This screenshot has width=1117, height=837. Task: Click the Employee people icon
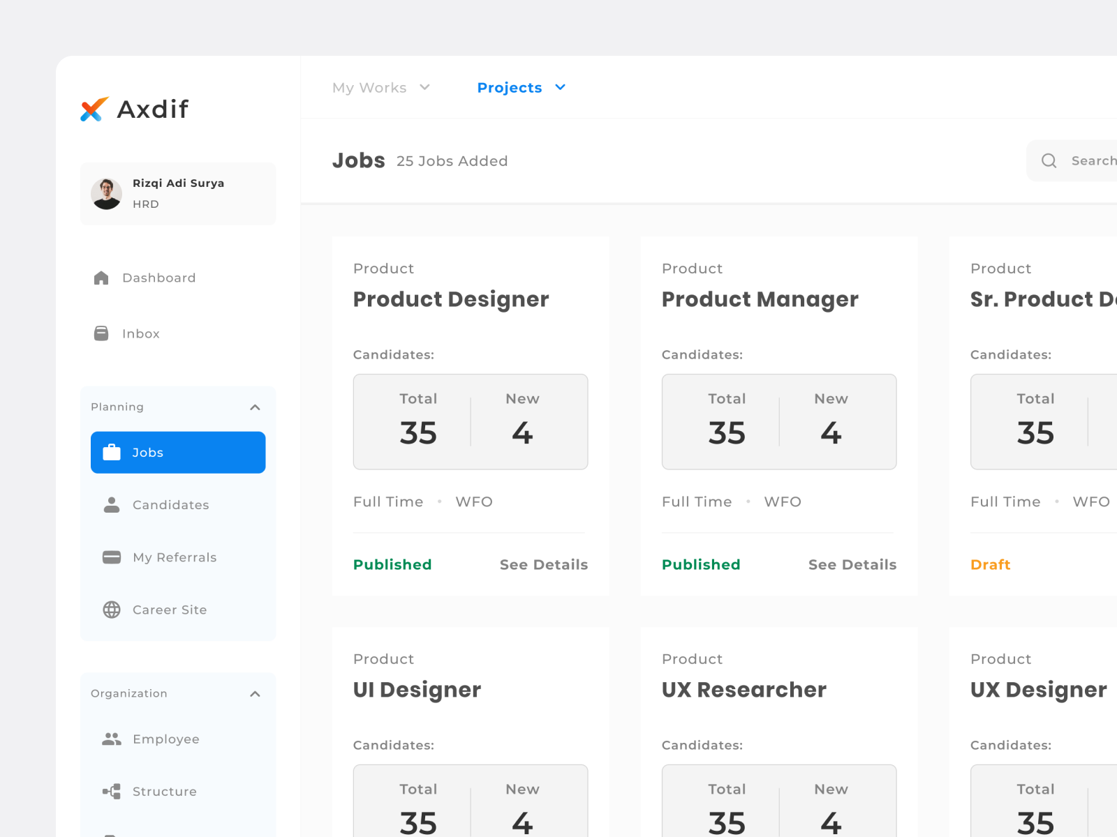point(111,739)
